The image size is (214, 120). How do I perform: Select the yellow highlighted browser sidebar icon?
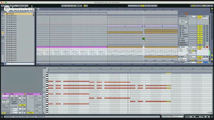(3, 33)
